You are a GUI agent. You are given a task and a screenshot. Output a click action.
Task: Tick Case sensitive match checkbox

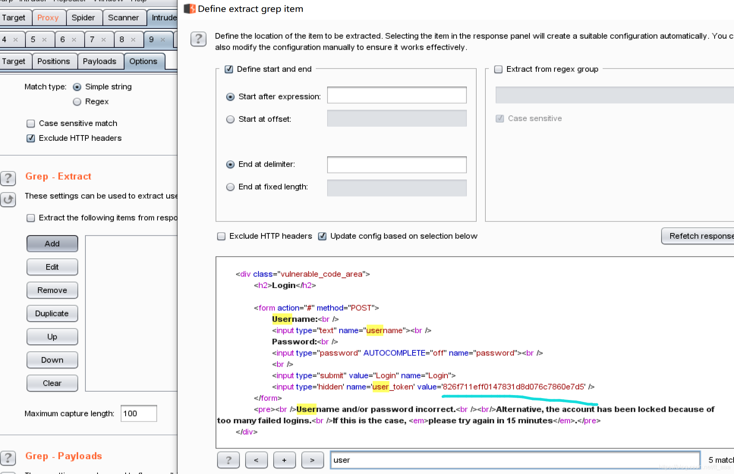pyautogui.click(x=31, y=123)
